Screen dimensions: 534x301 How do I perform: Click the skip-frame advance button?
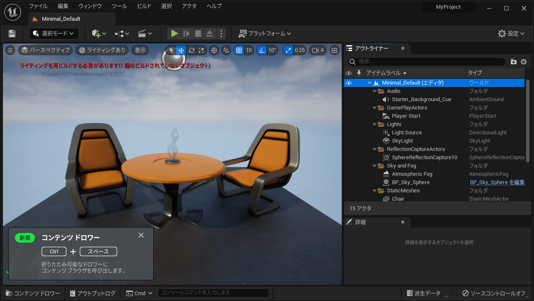pyautogui.click(x=186, y=34)
